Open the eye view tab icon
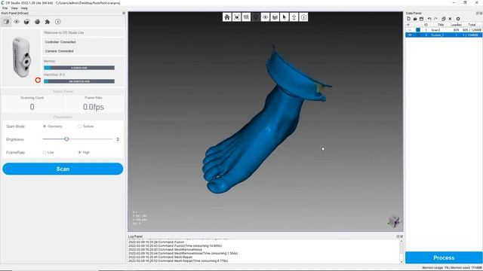 17,22
